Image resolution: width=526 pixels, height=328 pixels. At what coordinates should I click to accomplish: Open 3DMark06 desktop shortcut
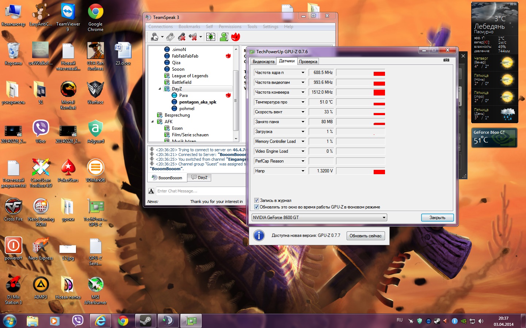[95, 171]
